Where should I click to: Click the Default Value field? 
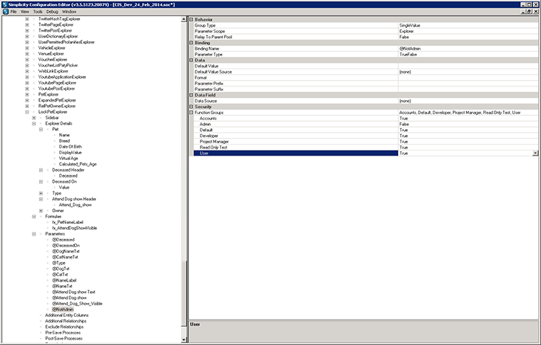click(x=468, y=66)
